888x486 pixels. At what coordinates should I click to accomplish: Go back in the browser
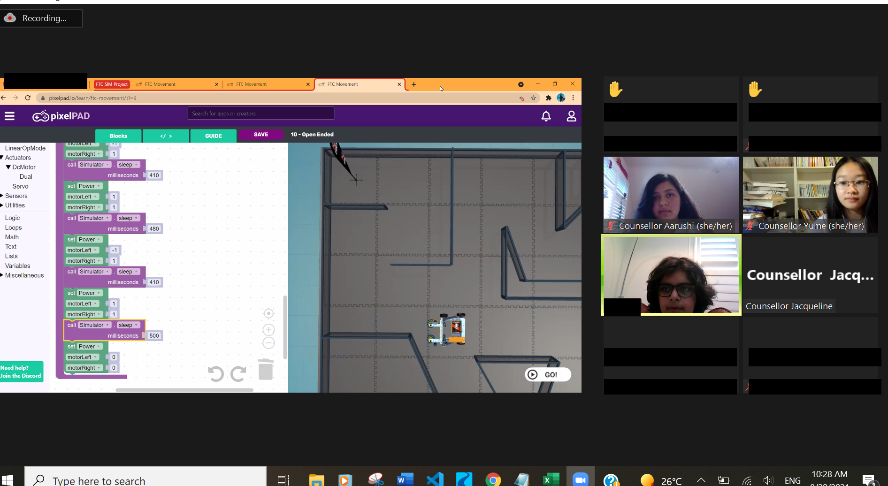[4, 98]
